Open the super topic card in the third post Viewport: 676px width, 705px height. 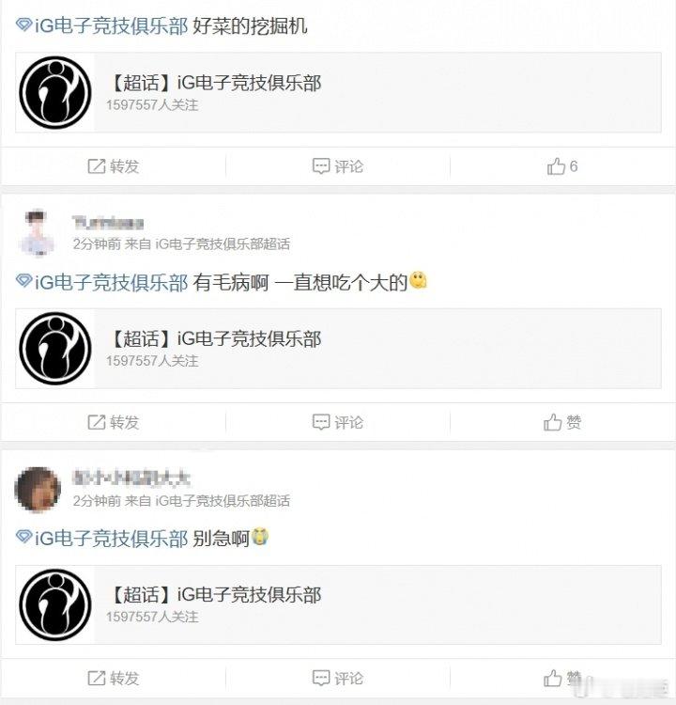pos(338,604)
